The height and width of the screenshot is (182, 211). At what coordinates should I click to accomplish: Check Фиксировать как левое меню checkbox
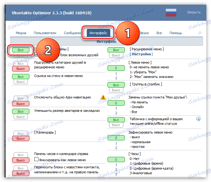tap(36, 159)
